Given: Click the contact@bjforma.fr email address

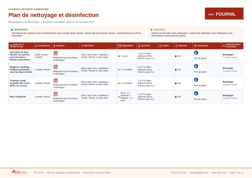Looking at the screenshot, I should click(199, 173).
